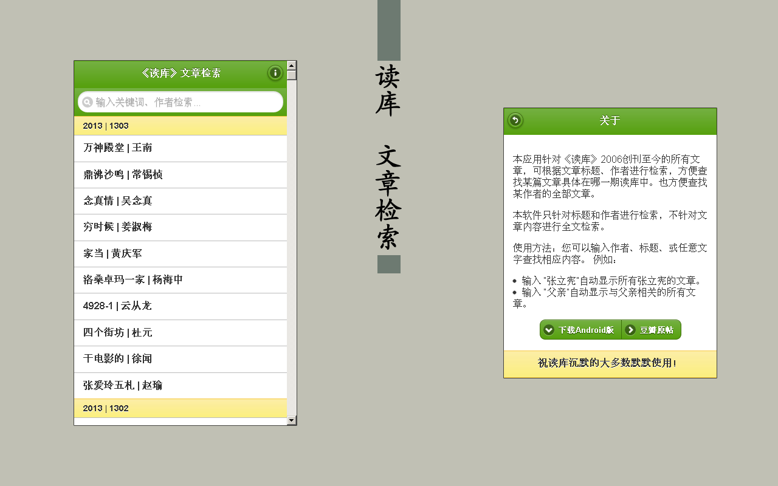Screen dimensions: 778x486
Task: Expand the 2013 | 1303 section header
Action: (180, 126)
